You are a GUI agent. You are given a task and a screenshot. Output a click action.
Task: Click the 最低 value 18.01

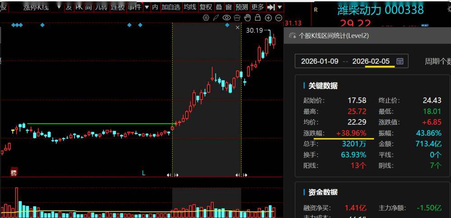pyautogui.click(x=432, y=111)
